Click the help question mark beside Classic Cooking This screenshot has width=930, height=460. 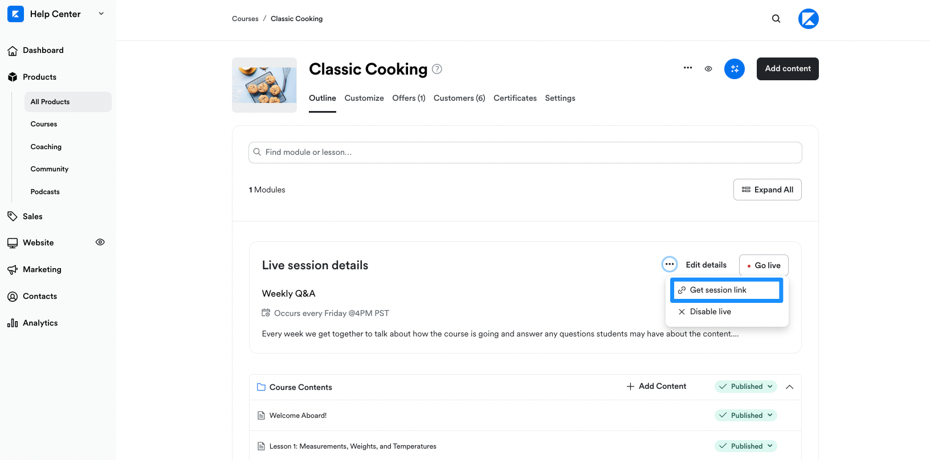437,69
